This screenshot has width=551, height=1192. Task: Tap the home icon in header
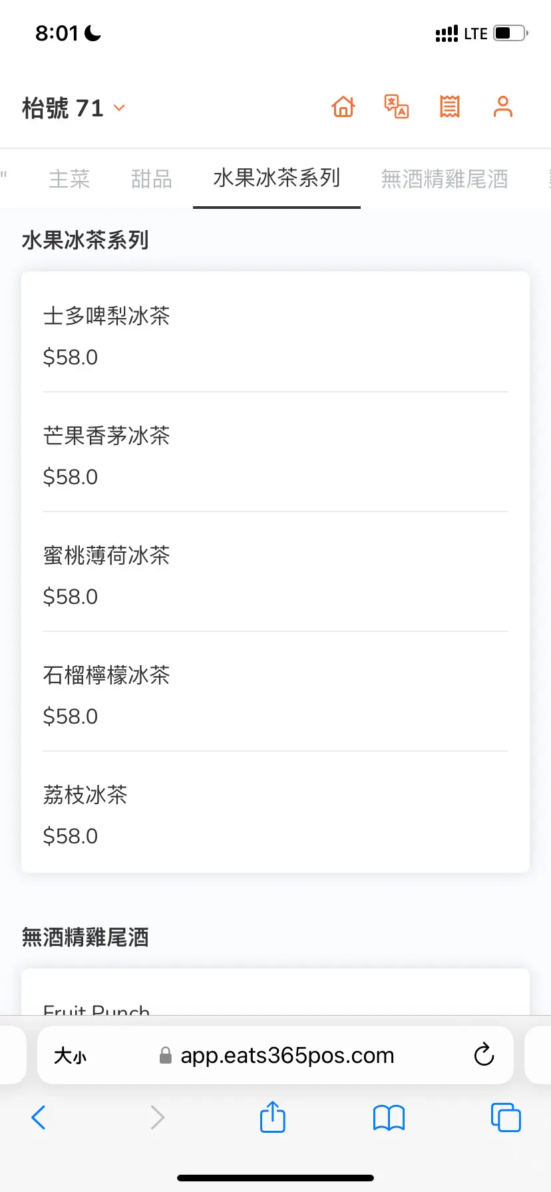pos(343,106)
